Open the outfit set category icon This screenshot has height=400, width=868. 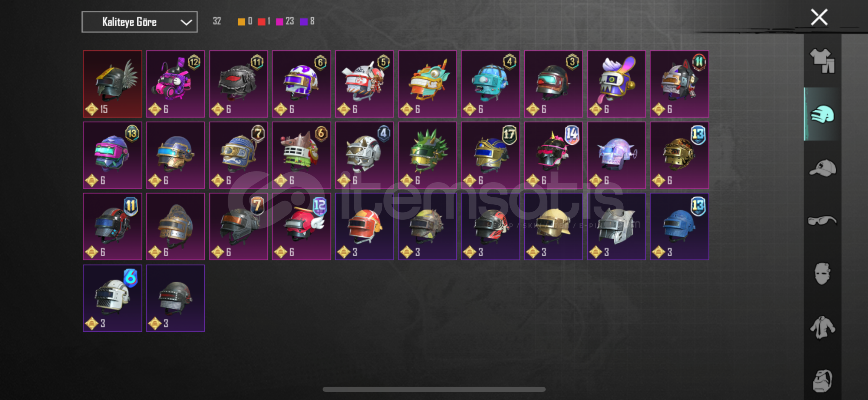pos(822,60)
